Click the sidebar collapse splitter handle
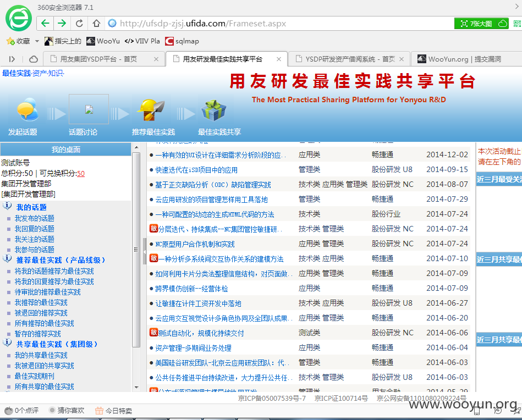Viewport: 522px width, 420px height. (x=145, y=252)
